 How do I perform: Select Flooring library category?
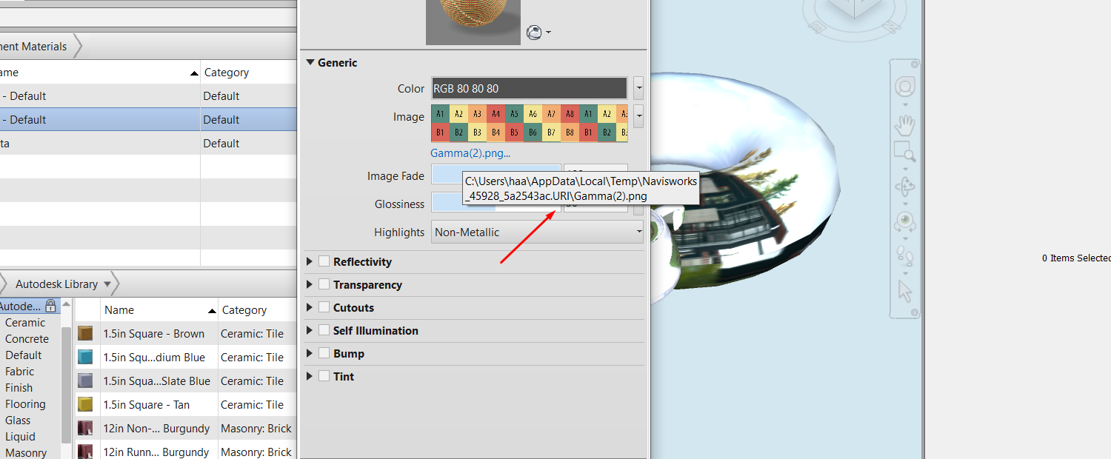(x=26, y=404)
